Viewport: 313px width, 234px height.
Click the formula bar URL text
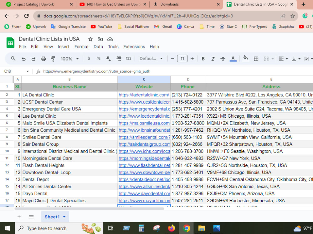click(97, 71)
